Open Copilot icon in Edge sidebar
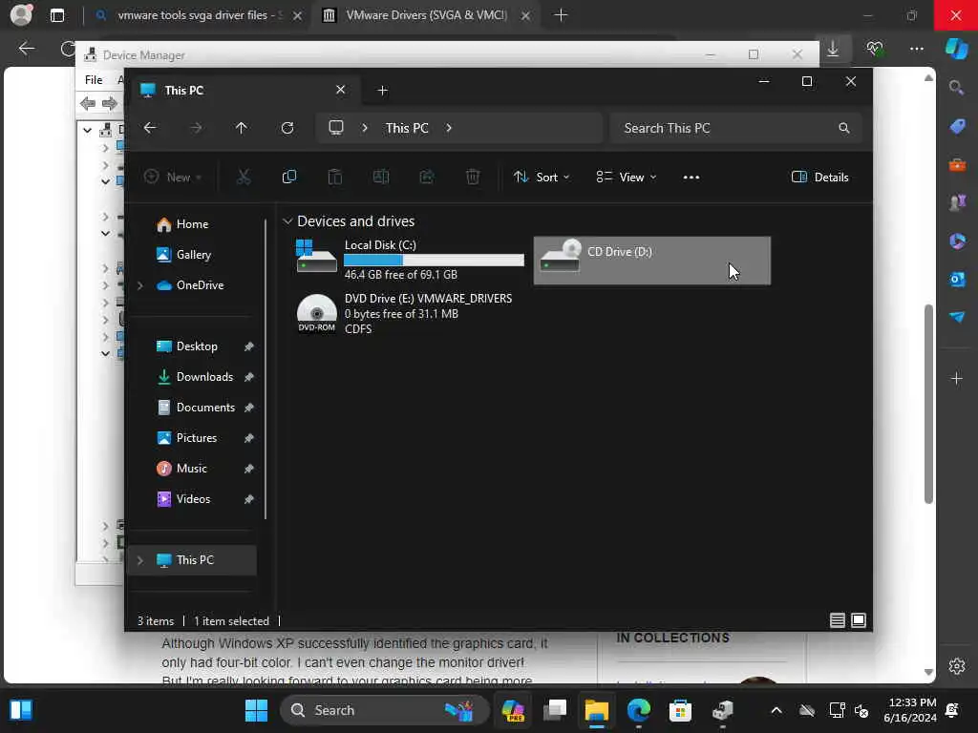Image resolution: width=978 pixels, height=733 pixels. click(x=957, y=48)
